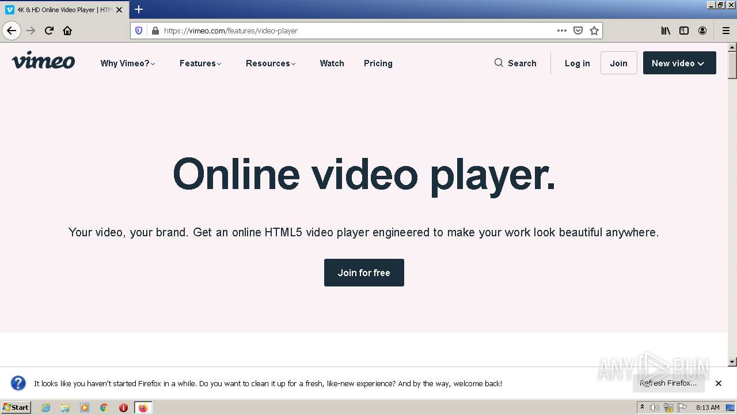737x415 pixels.
Task: Click the Join button in header
Action: point(619,63)
